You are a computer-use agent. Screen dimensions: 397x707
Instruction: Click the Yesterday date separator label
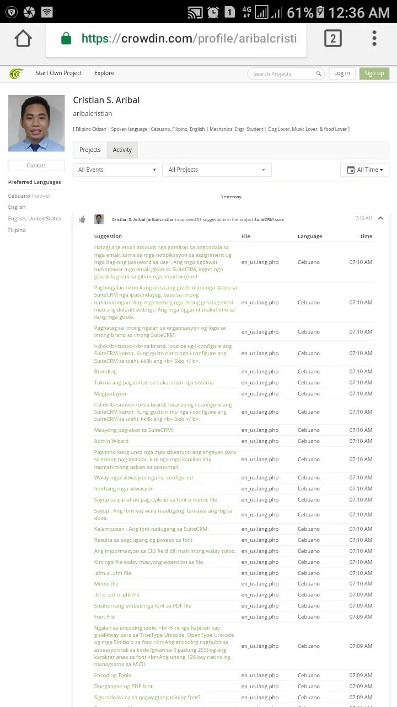tap(231, 197)
